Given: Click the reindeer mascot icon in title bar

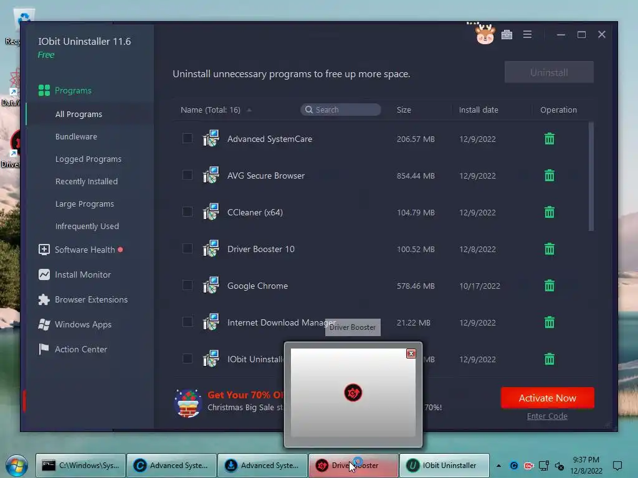Looking at the screenshot, I should (485, 35).
